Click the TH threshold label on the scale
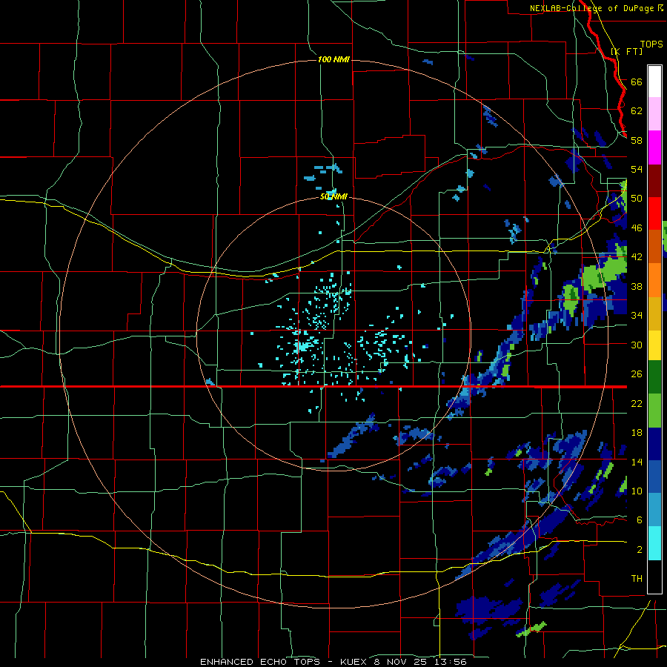This screenshot has height=667, width=667. coord(637,579)
